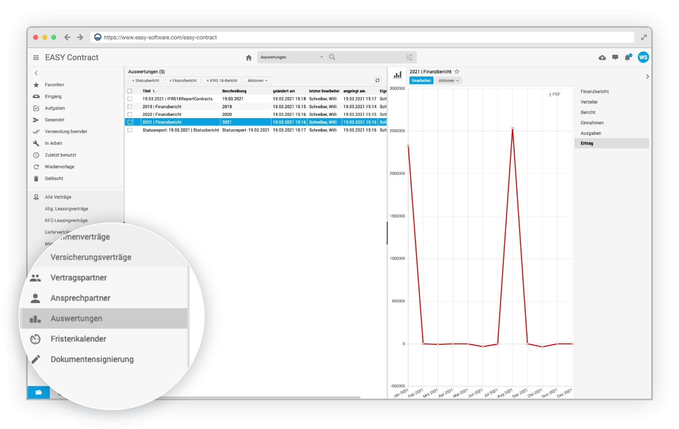
Task: Click the browser forward arrow
Action: point(80,37)
